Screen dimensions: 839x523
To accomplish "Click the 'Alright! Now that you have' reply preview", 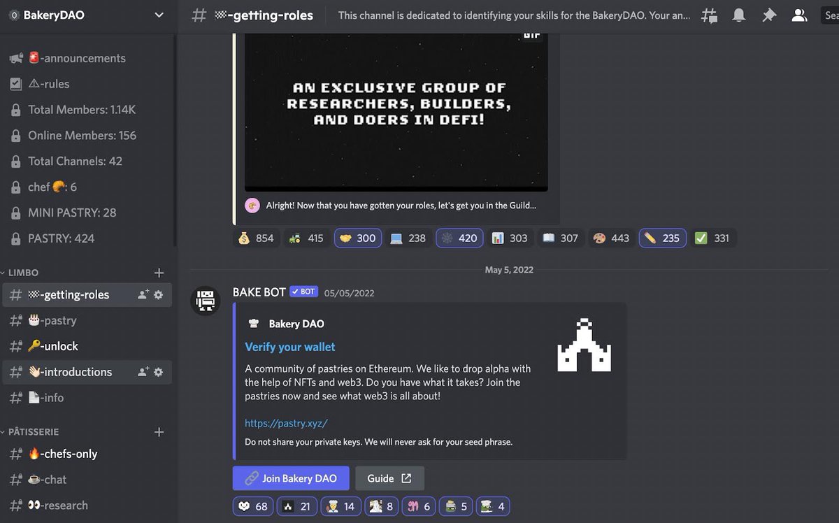I will [x=401, y=206].
